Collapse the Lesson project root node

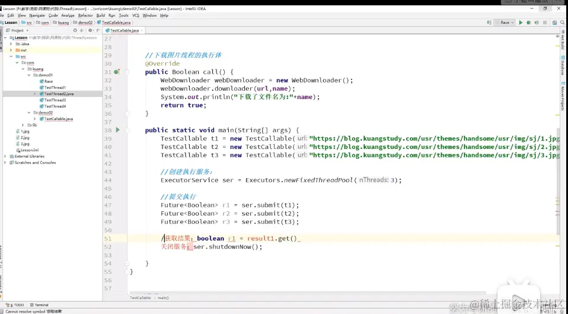(x=5, y=38)
